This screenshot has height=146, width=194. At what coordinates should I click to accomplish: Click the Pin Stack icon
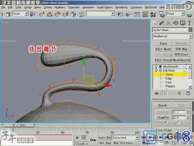click(x=157, y=93)
